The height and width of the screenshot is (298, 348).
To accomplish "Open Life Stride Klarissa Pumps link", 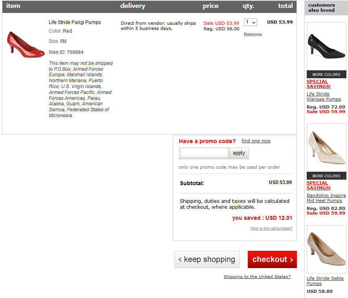I will 324,97.
